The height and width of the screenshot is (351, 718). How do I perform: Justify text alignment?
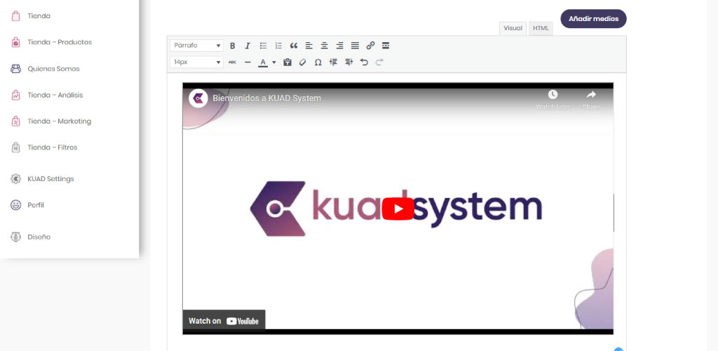(x=355, y=46)
